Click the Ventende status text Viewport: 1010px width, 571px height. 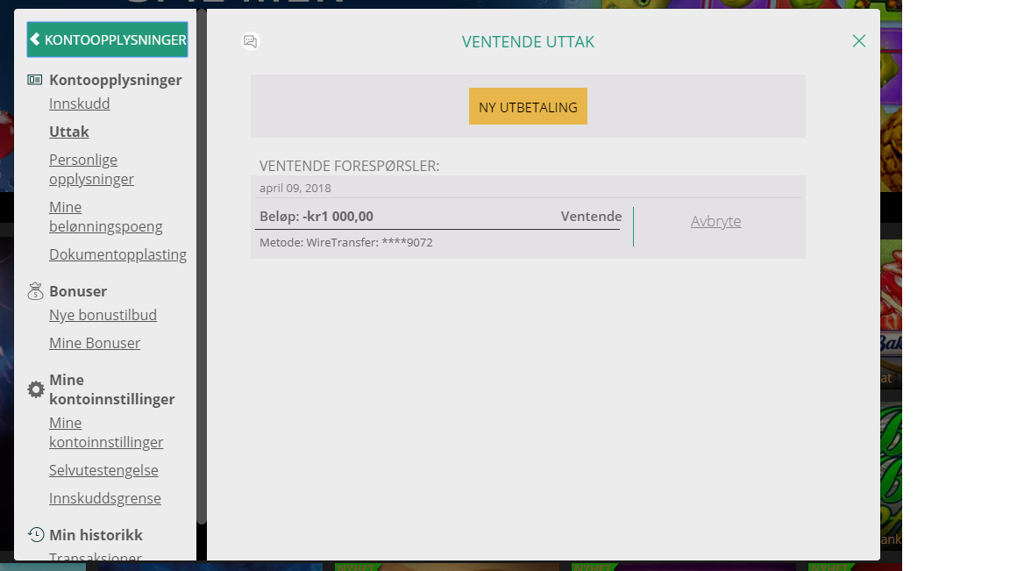click(591, 217)
